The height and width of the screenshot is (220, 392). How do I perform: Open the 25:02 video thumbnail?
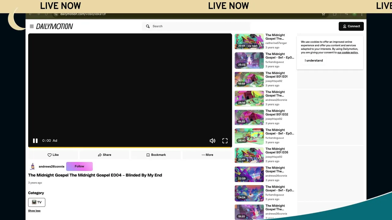point(249,60)
